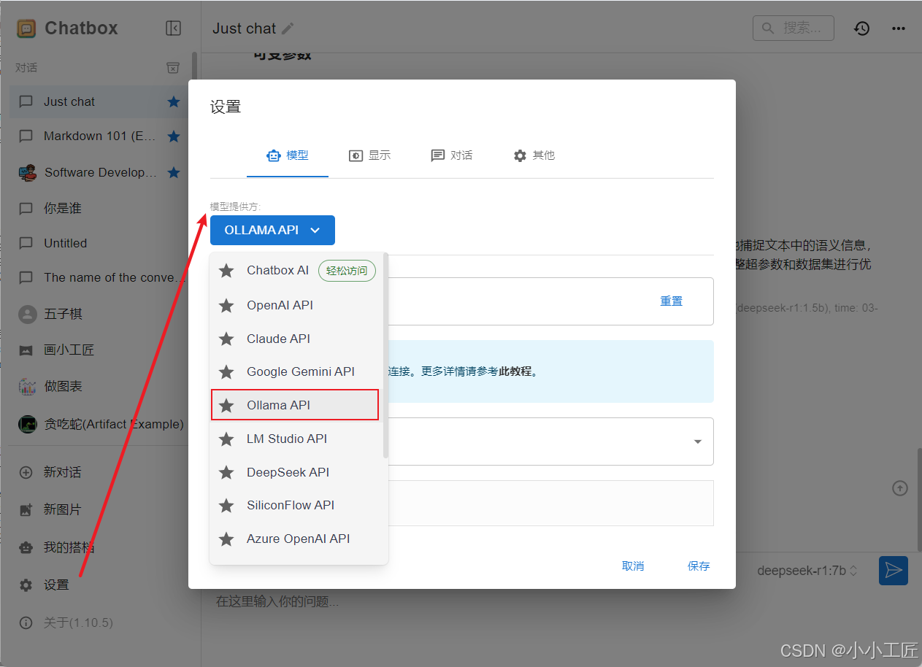Click the 重置 reset link
Screen dimensions: 922x667
tap(671, 300)
